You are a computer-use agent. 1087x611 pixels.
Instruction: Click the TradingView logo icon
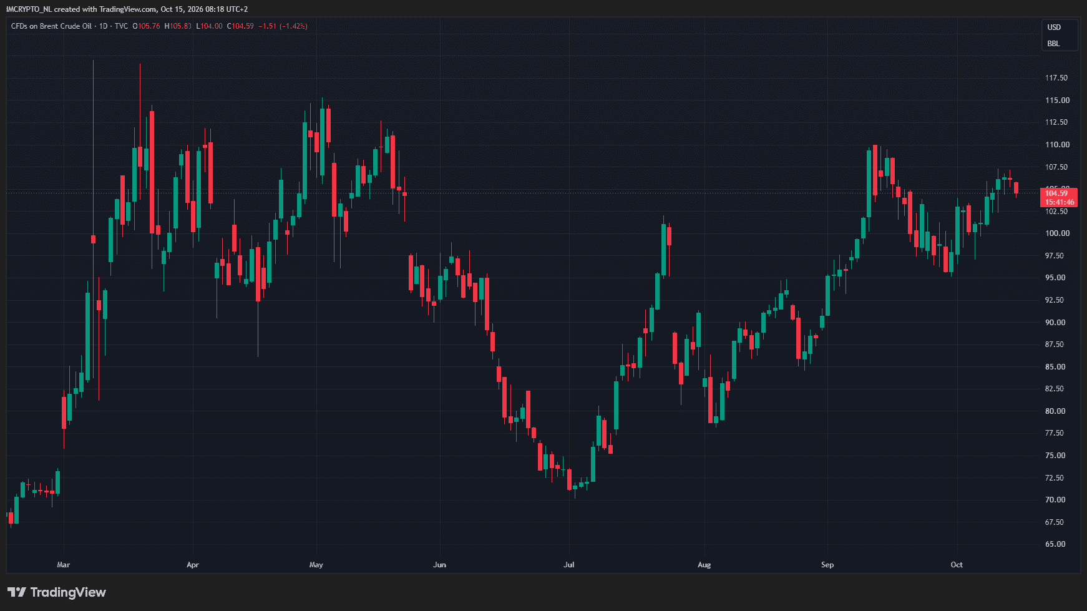[16, 592]
